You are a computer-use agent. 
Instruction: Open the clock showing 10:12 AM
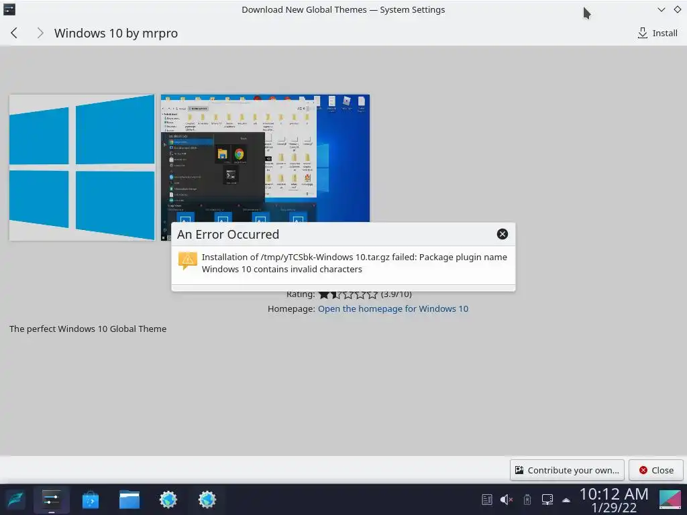tap(614, 500)
